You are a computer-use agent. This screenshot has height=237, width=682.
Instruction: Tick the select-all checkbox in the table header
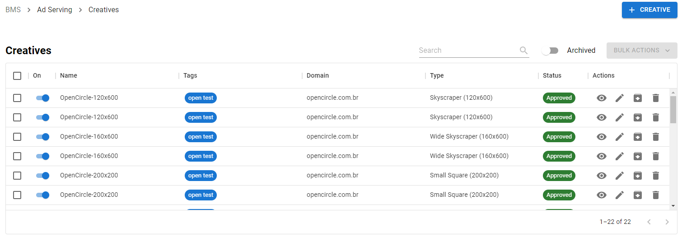click(x=17, y=76)
